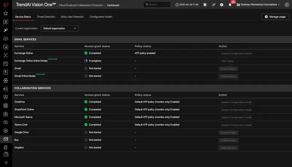Open the map location sidebar icon

(6, 22)
